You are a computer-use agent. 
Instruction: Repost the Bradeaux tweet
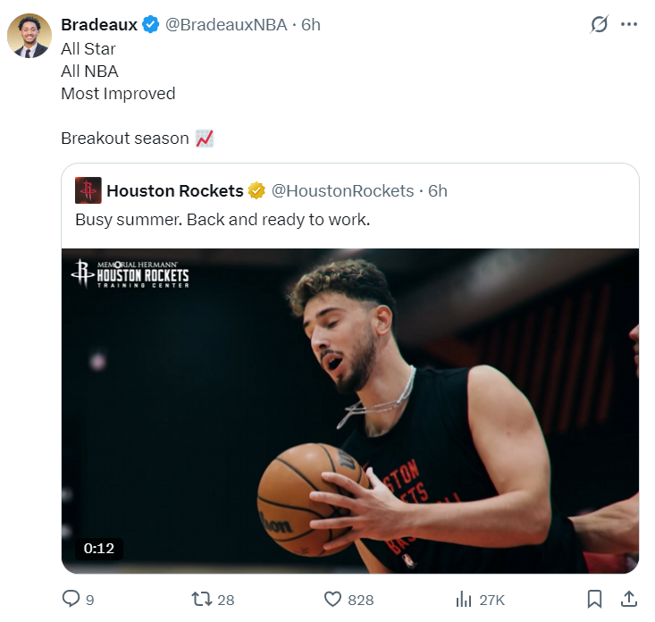tap(203, 599)
